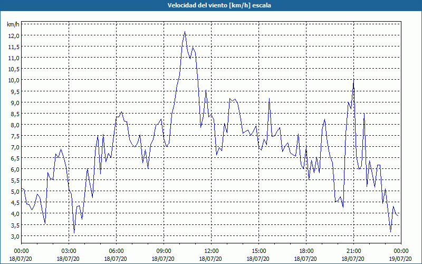Click the 12:00 time axis label
422x264 pixels.
click(212, 251)
